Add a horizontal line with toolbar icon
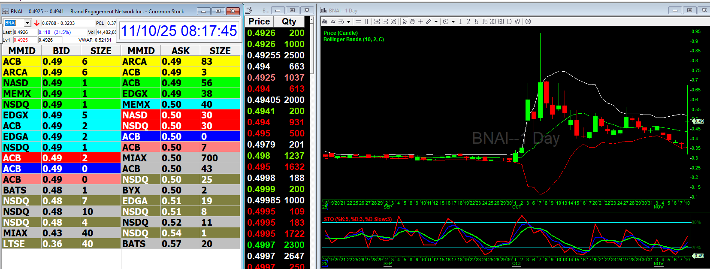Viewport: 710px width, 269px height. point(358,21)
